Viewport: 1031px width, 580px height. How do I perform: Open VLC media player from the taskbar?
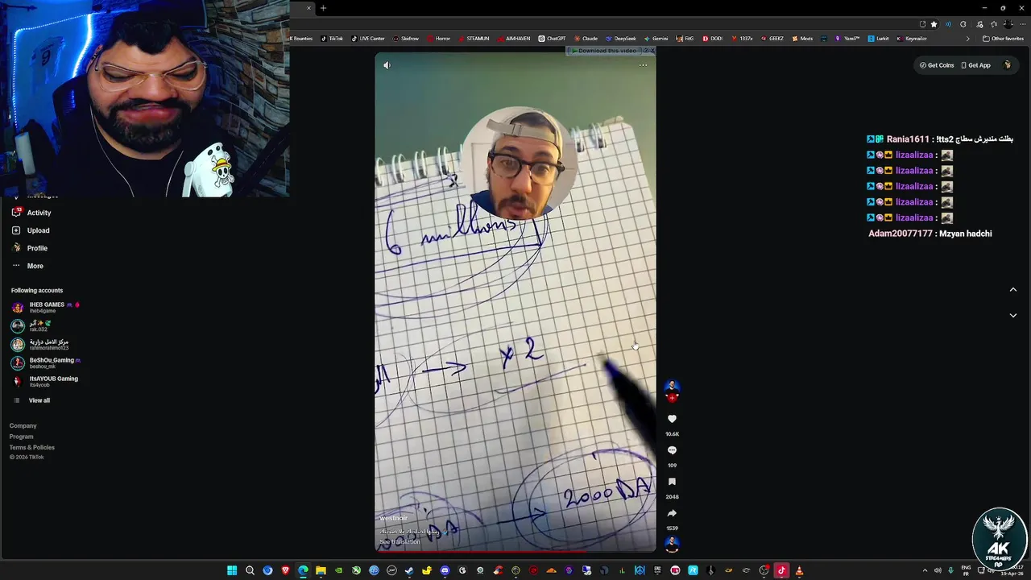tap(799, 570)
